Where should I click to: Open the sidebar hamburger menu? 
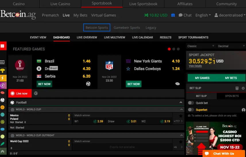(x=2, y=62)
